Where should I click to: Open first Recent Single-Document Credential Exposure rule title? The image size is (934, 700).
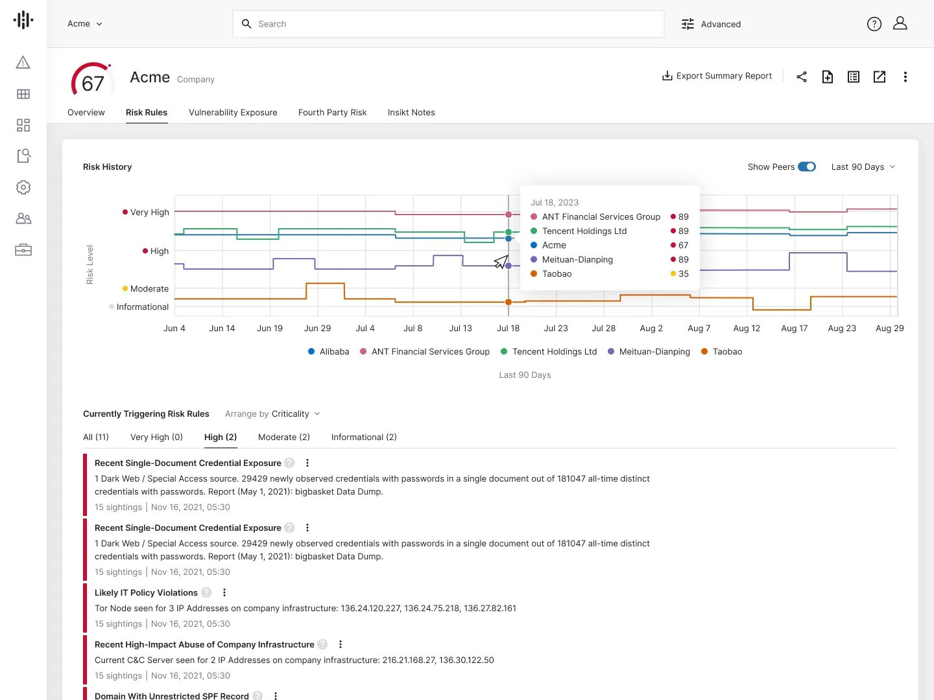188,463
